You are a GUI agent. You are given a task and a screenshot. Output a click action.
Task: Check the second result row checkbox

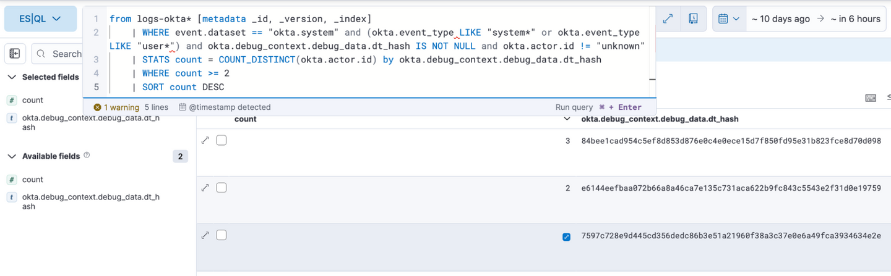point(222,188)
